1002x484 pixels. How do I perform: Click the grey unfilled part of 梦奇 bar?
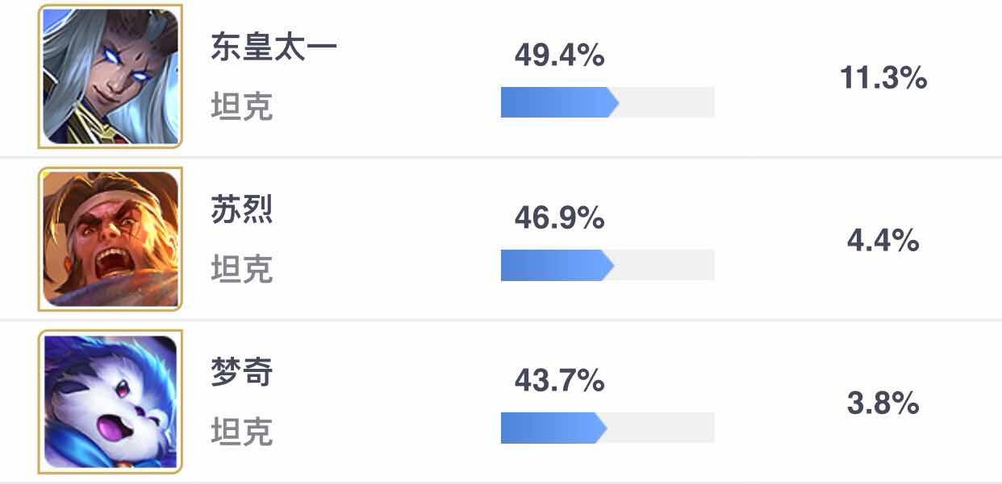661,428
